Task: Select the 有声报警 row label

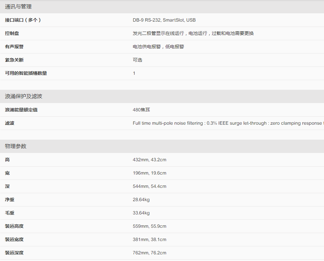Action: click(x=14, y=47)
